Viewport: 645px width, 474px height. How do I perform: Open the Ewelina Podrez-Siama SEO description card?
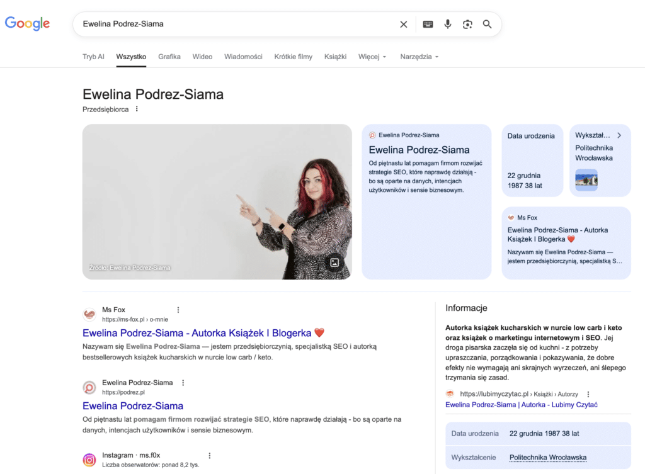pyautogui.click(x=426, y=202)
